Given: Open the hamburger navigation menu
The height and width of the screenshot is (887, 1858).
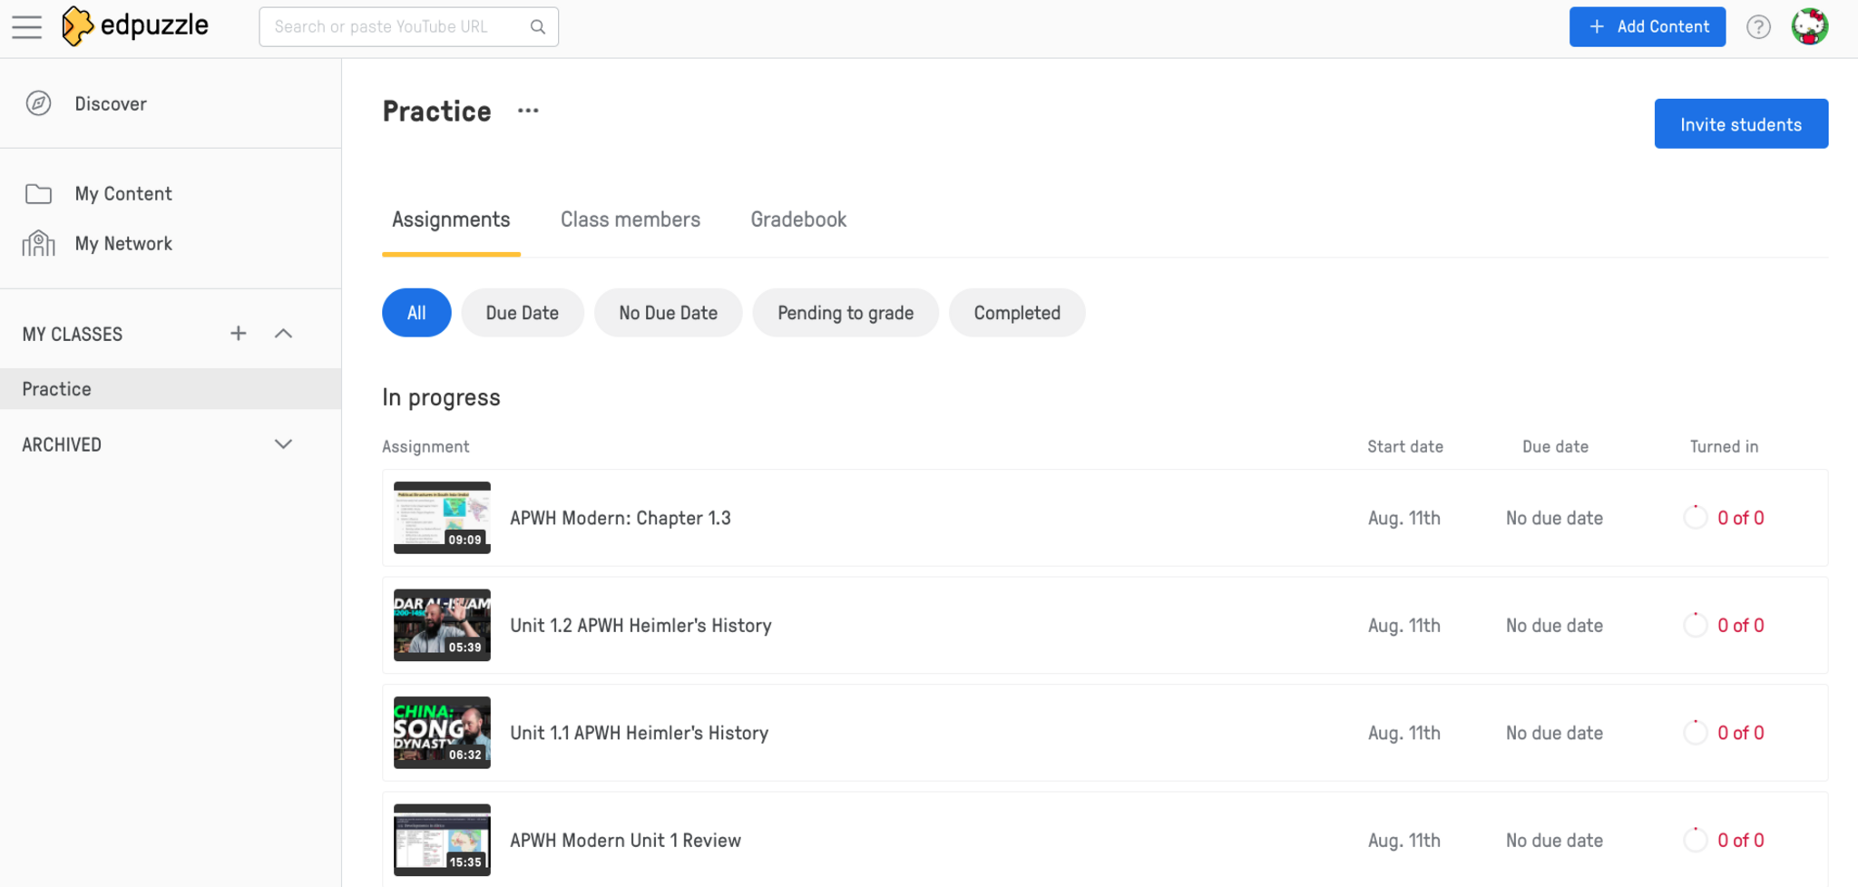Looking at the screenshot, I should pyautogui.click(x=27, y=27).
